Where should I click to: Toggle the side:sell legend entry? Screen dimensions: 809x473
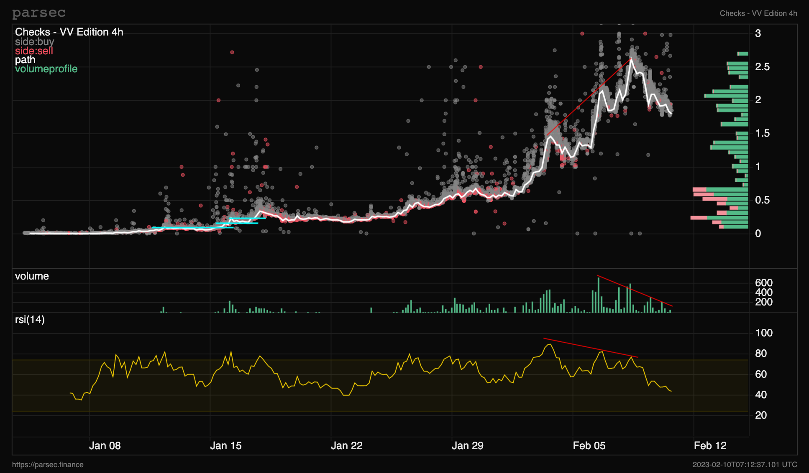(x=34, y=51)
